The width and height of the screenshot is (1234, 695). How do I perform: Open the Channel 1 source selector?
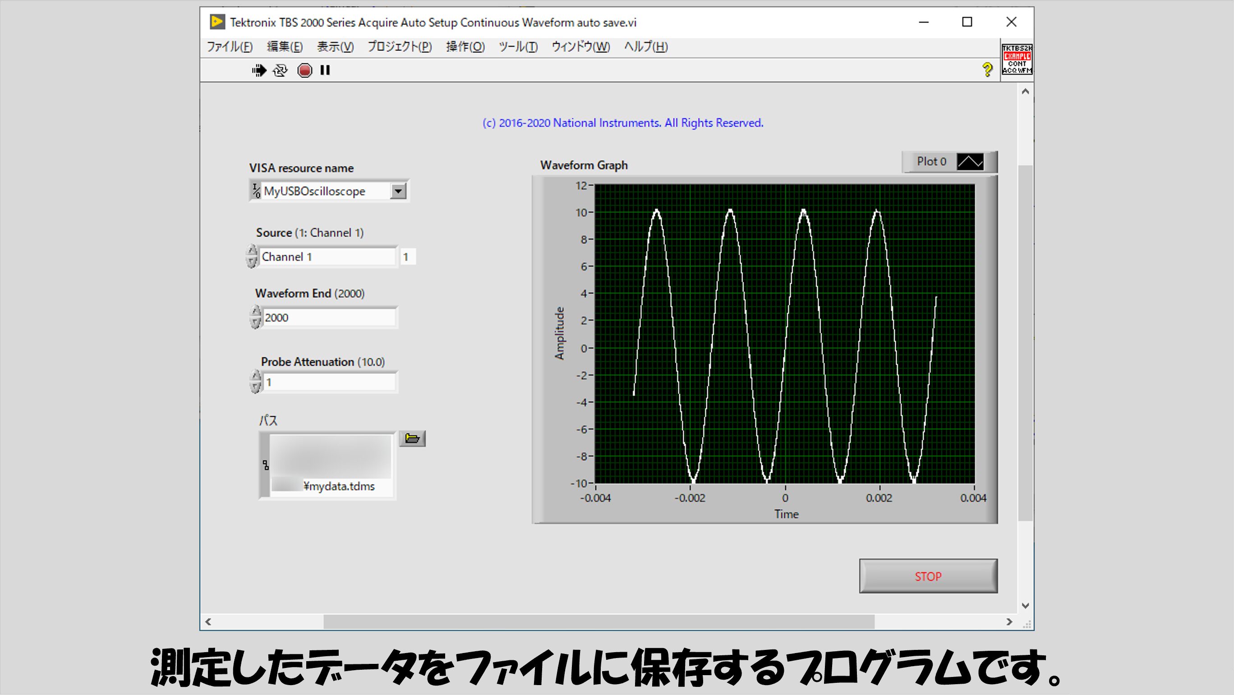[327, 257]
